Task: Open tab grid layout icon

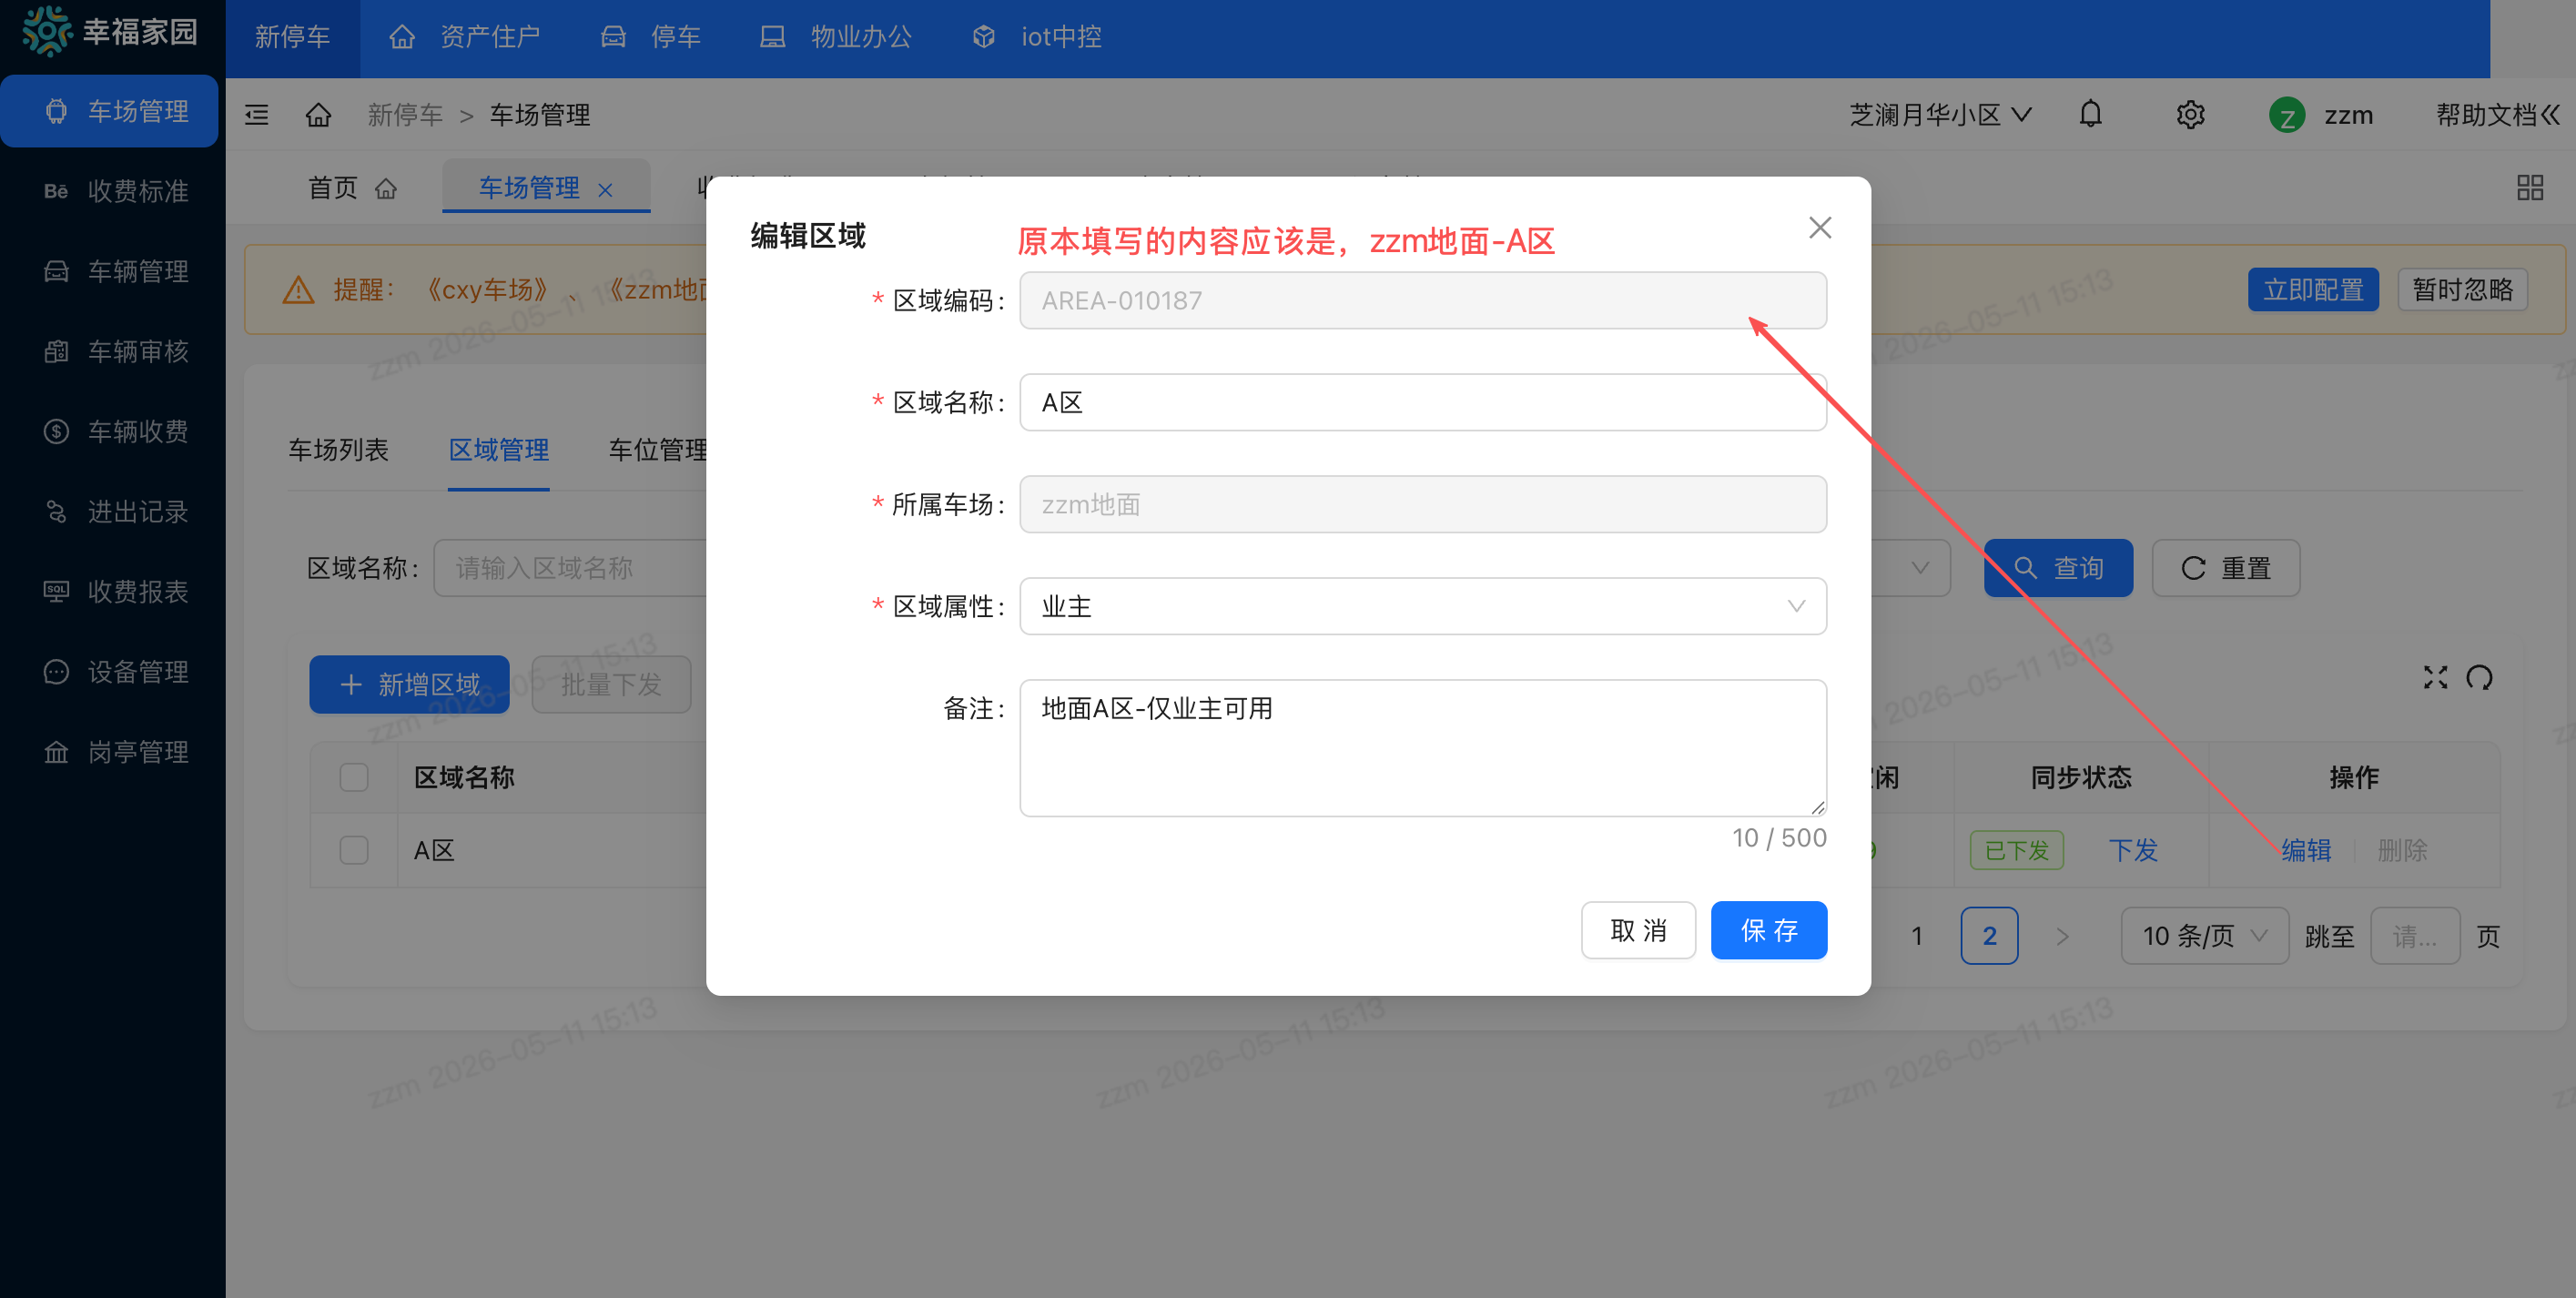Action: point(2530,188)
